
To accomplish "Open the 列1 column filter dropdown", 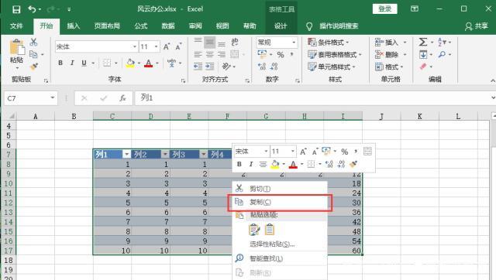I will click(x=126, y=154).
